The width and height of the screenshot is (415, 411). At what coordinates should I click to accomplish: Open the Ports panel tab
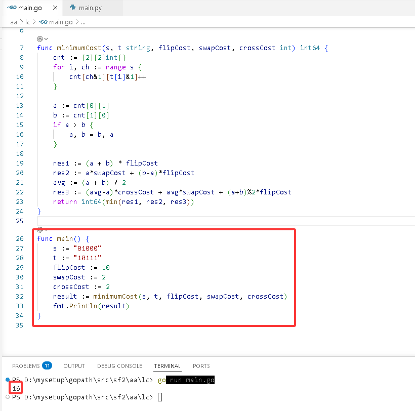201,366
